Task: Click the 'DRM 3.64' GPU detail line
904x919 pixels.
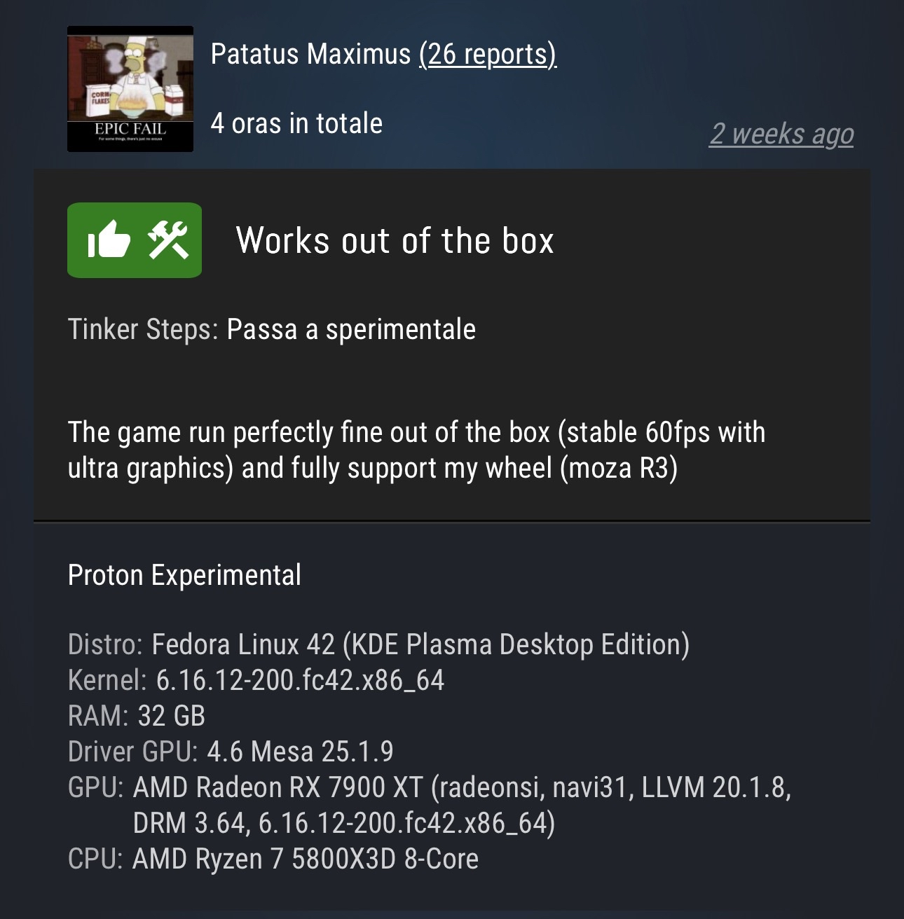Action: coord(191,823)
